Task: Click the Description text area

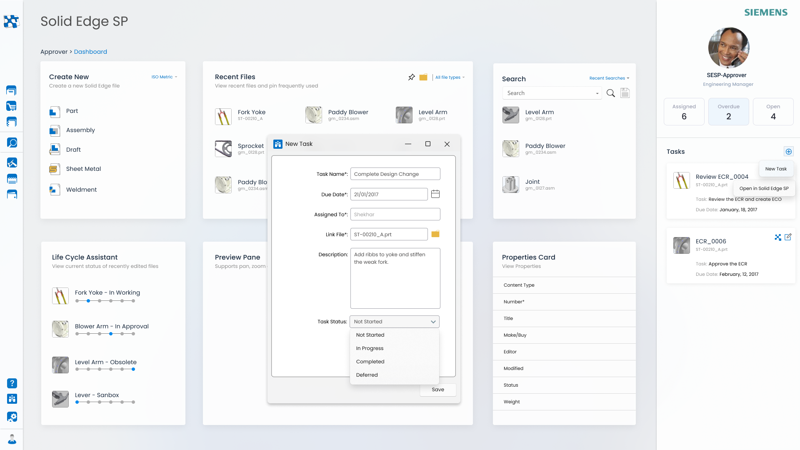Action: (x=395, y=278)
